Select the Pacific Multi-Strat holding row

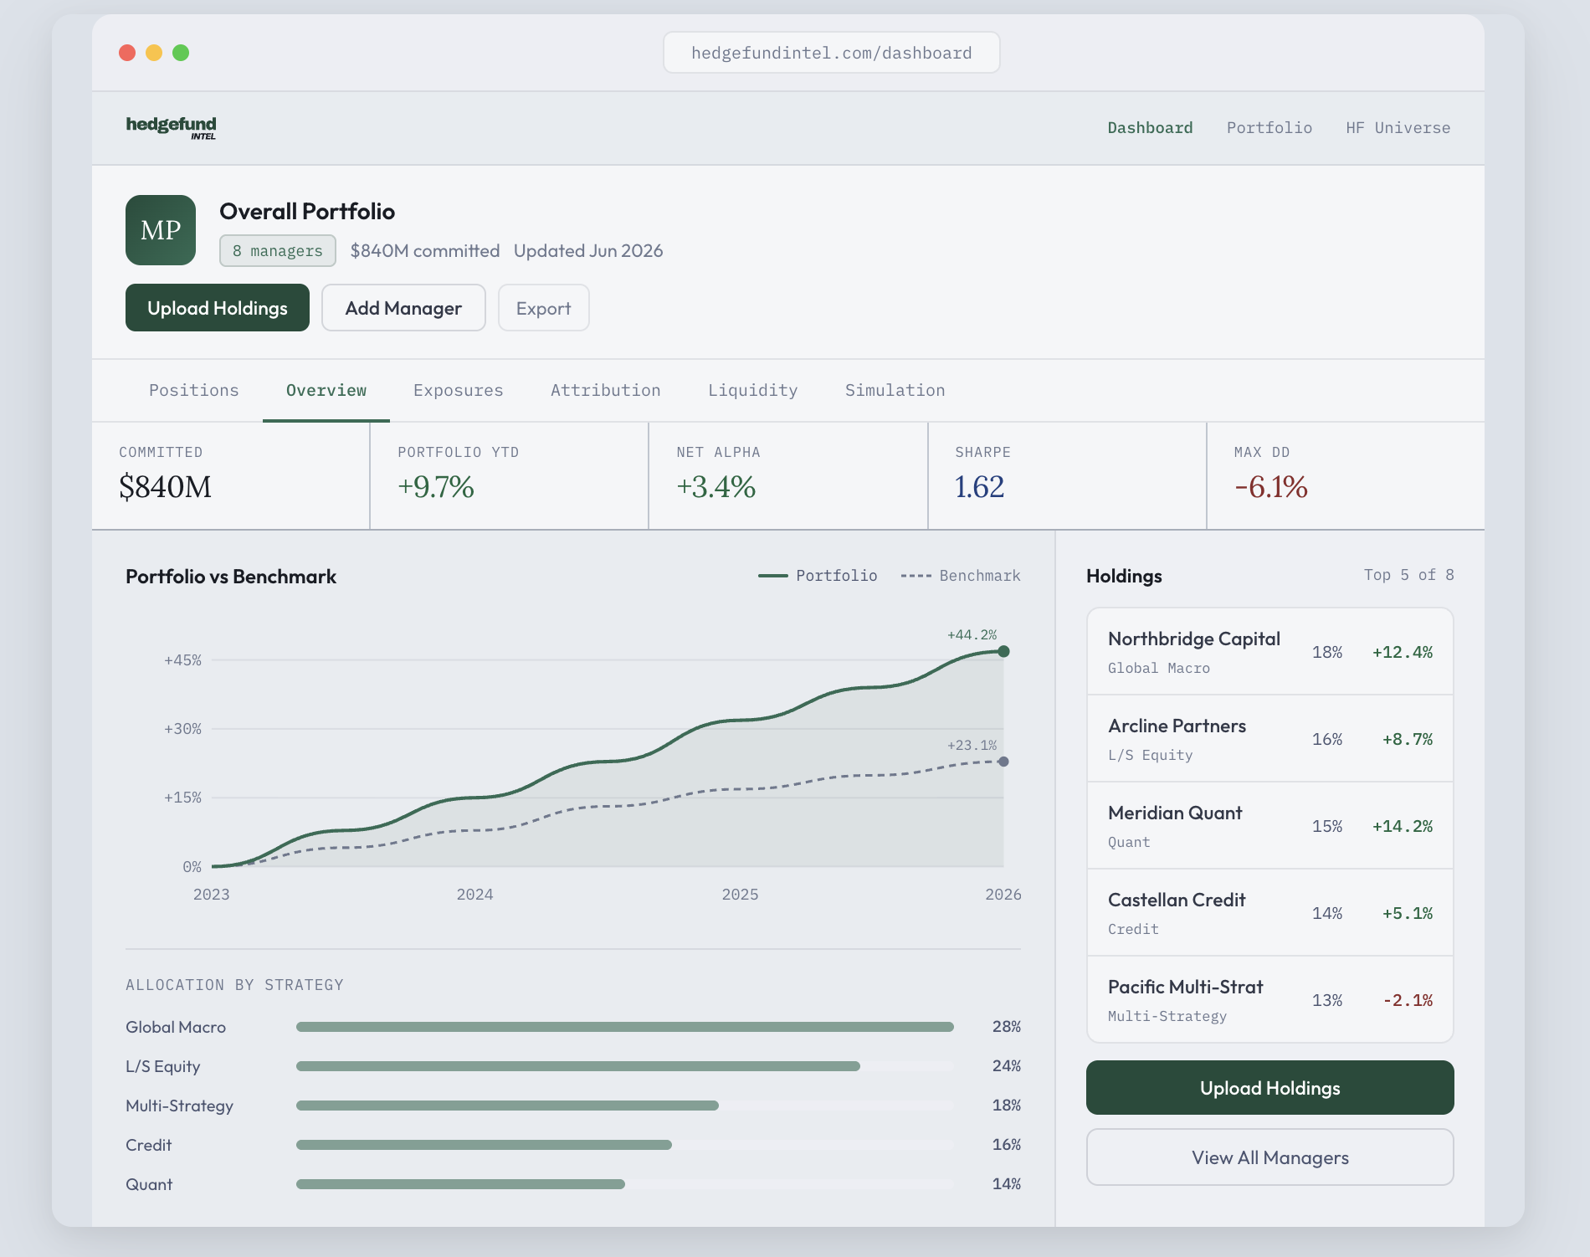(x=1269, y=999)
